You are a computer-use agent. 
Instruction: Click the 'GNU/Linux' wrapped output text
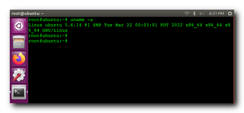click(55, 30)
